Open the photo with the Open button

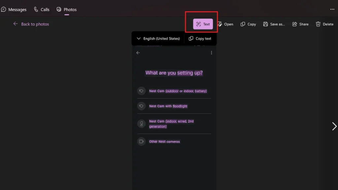coord(225,24)
